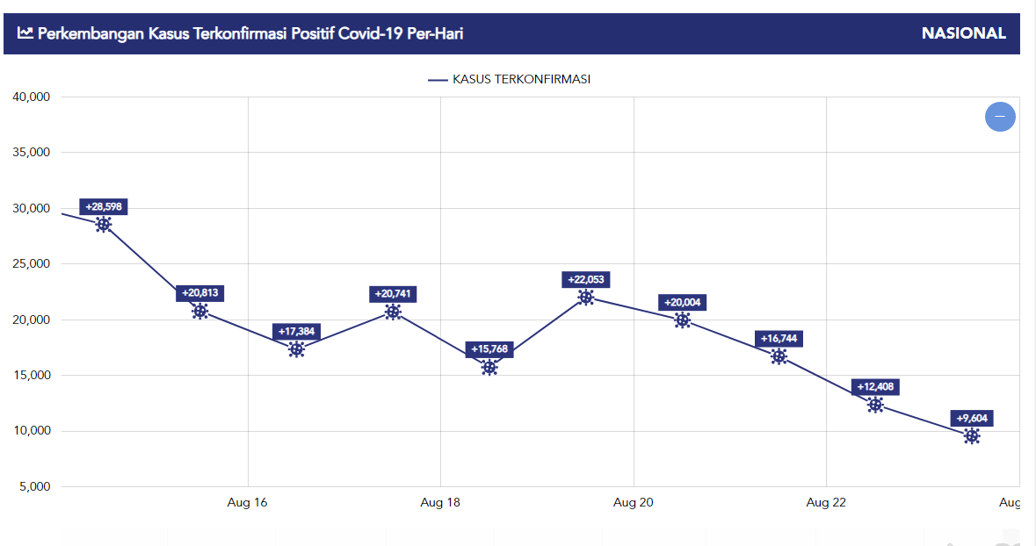The image size is (1036, 546).
Task: Click the +22,053 value label box
Action: (586, 279)
